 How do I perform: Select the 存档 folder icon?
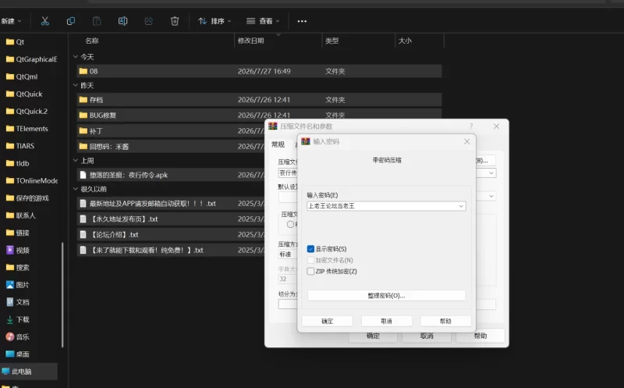(x=83, y=100)
